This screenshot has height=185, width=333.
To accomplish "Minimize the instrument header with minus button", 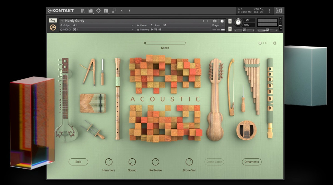I will pos(281,22).
